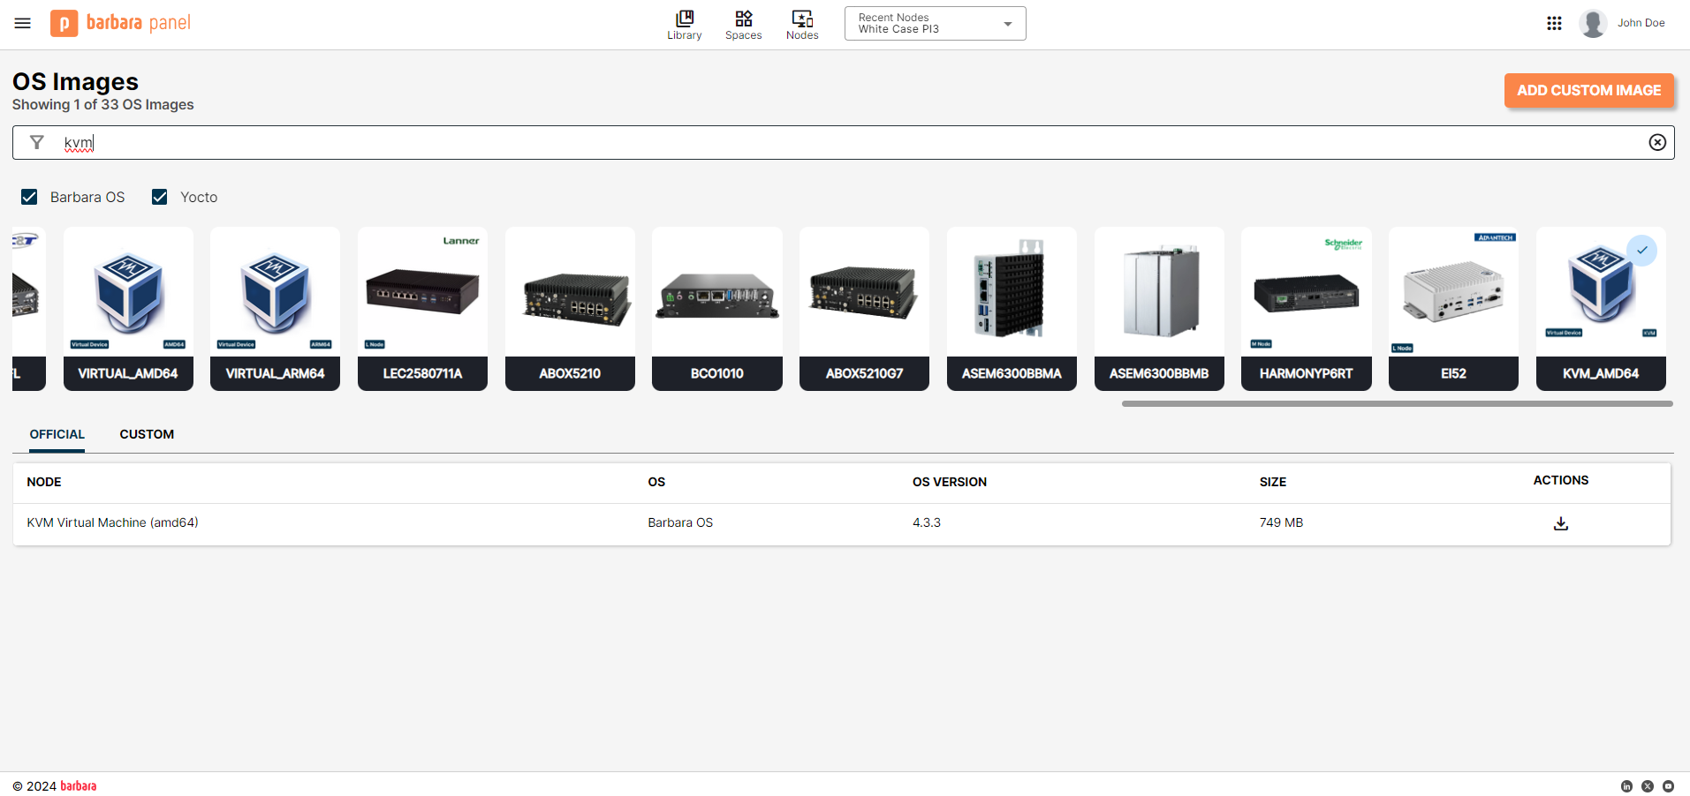Open the apps grid launcher
The width and height of the screenshot is (1690, 796).
(1554, 23)
